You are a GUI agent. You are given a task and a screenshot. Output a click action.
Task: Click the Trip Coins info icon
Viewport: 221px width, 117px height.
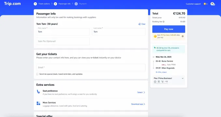183,36
